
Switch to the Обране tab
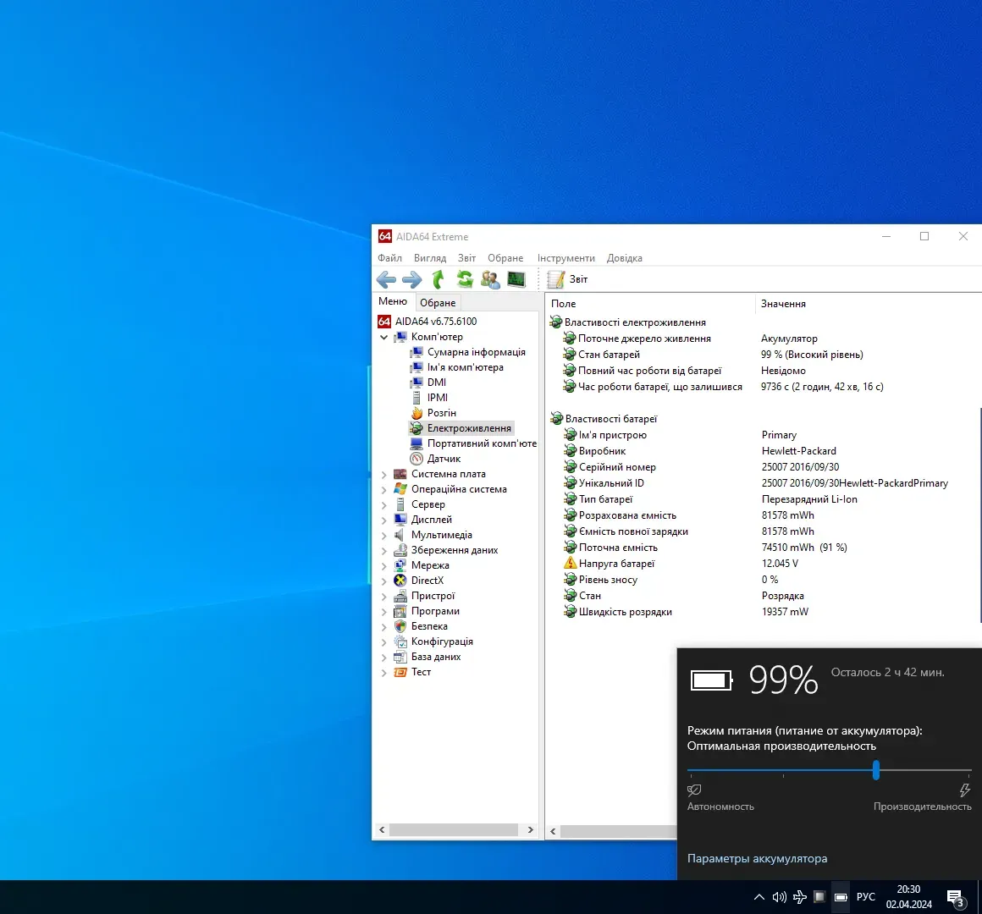438,303
